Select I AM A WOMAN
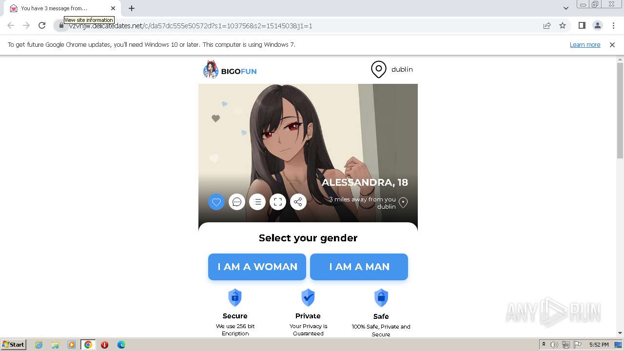The height and width of the screenshot is (351, 624). pyautogui.click(x=257, y=267)
